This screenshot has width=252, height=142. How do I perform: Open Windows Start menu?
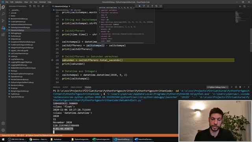coord(3,139)
